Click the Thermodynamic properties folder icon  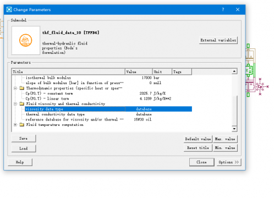22,88
